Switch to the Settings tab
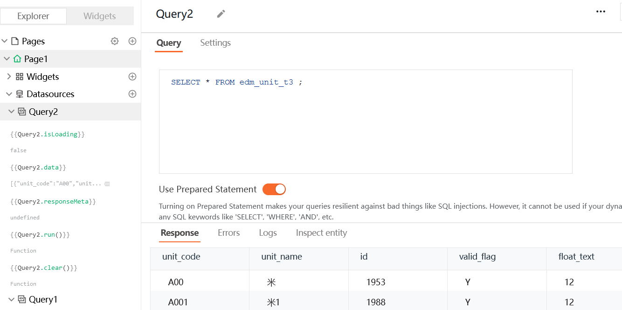 pos(215,43)
